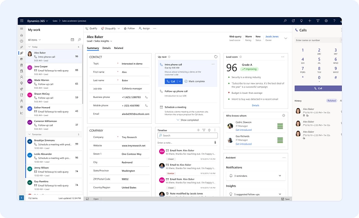Screen dimensions: 359x218
Task: Select Jane Cooper in the work list
Action: tap(54, 70)
